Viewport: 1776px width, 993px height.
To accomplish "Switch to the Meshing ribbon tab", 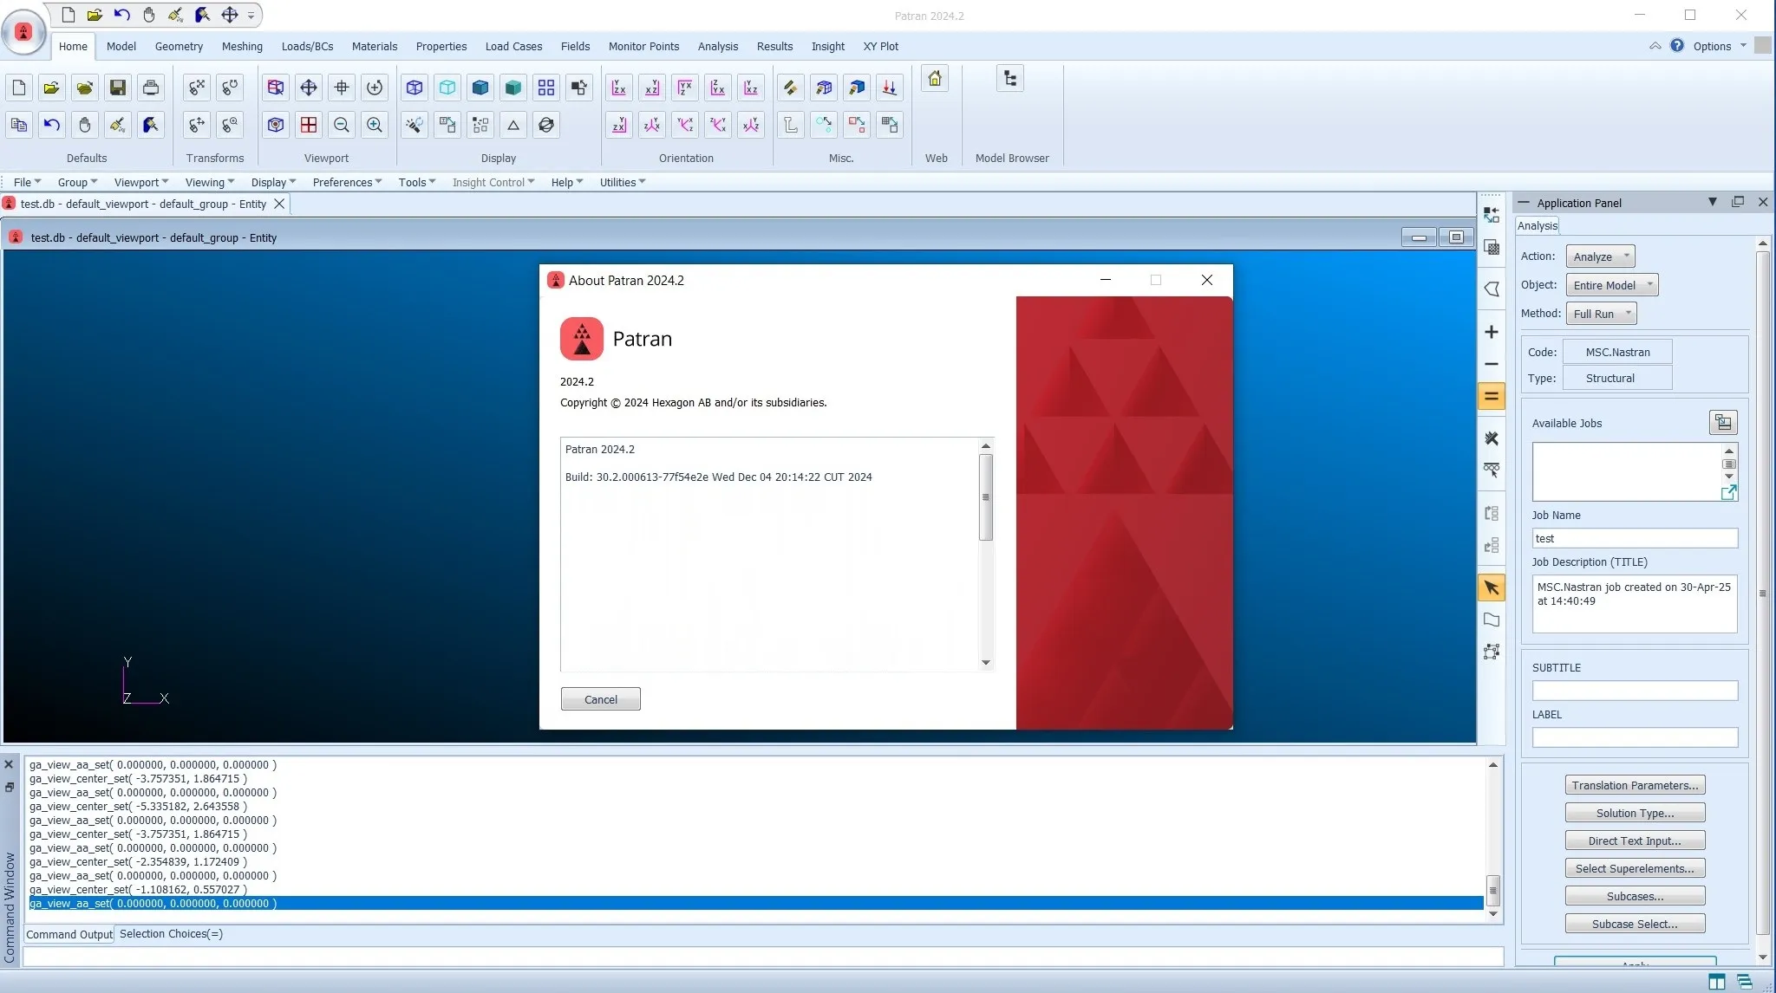I will pyautogui.click(x=242, y=46).
